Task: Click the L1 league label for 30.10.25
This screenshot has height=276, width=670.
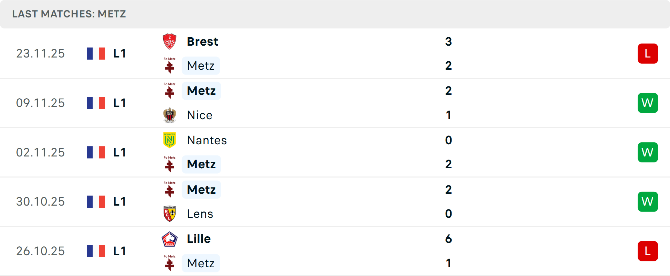Action: tap(120, 202)
